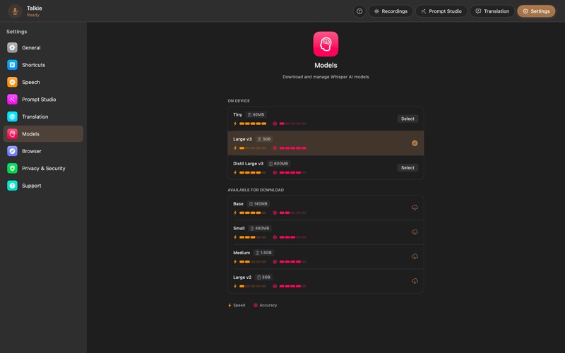Screen dimensions: 565x353
Task: Click the Medium 1.5GB size badge
Action: pyautogui.click(x=263, y=253)
